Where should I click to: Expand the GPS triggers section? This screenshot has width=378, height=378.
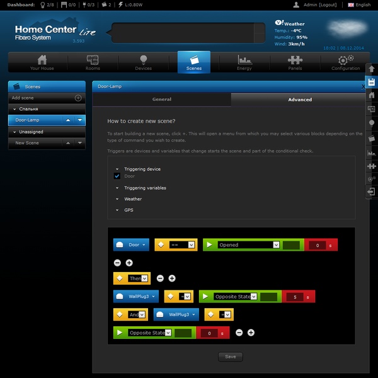117,210
